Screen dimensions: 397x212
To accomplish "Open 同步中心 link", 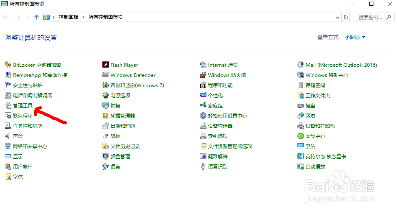I will (x=315, y=136).
